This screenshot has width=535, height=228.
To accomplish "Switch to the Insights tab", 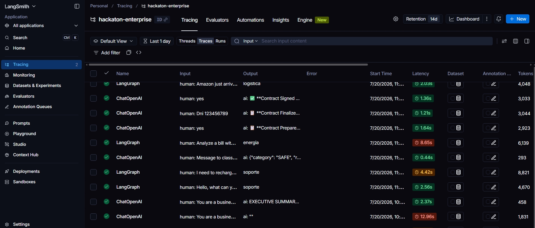I will point(281,20).
